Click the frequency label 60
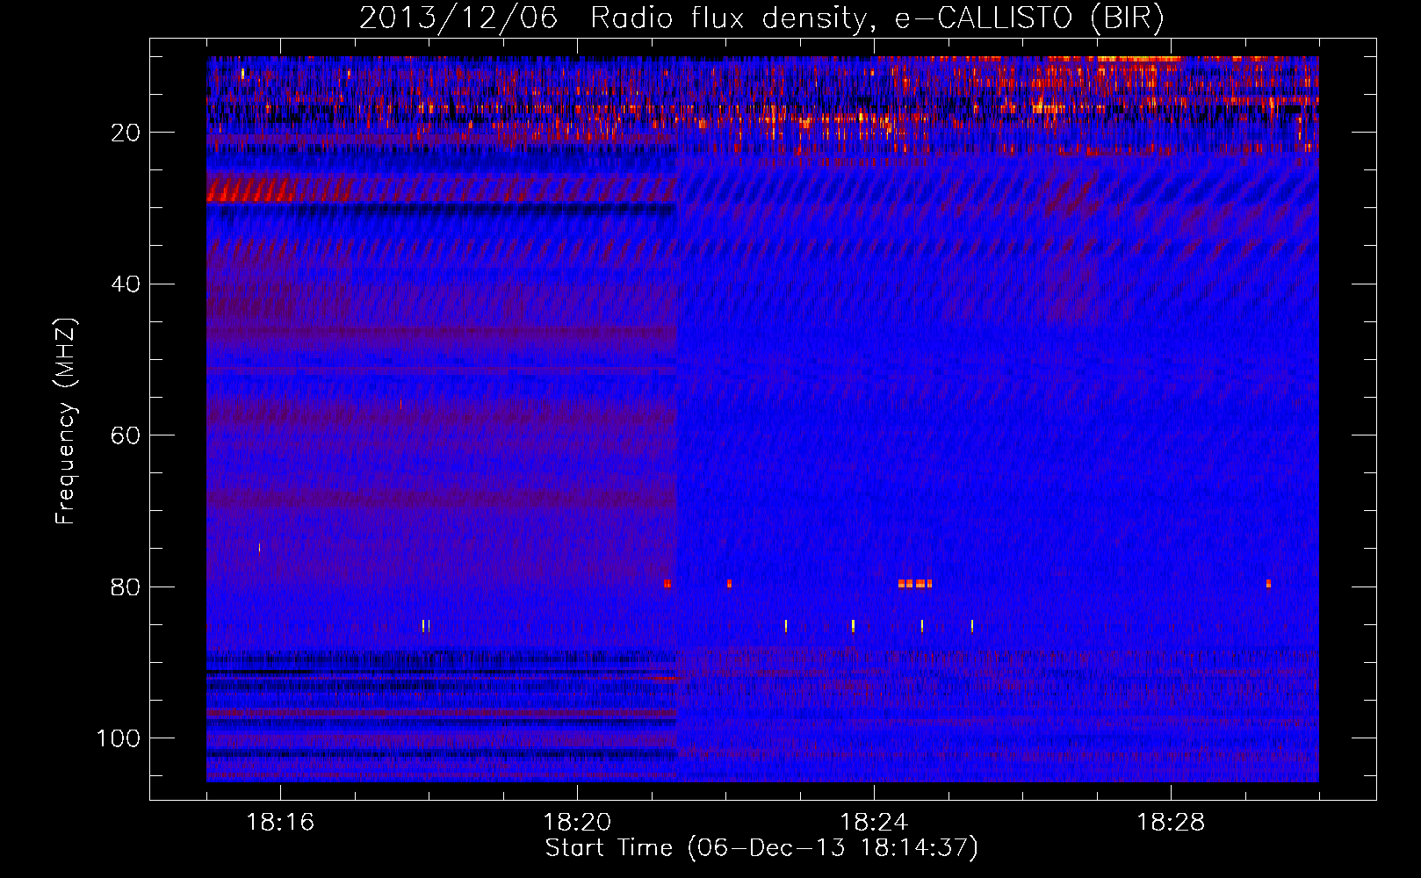1421x878 pixels. tap(126, 435)
